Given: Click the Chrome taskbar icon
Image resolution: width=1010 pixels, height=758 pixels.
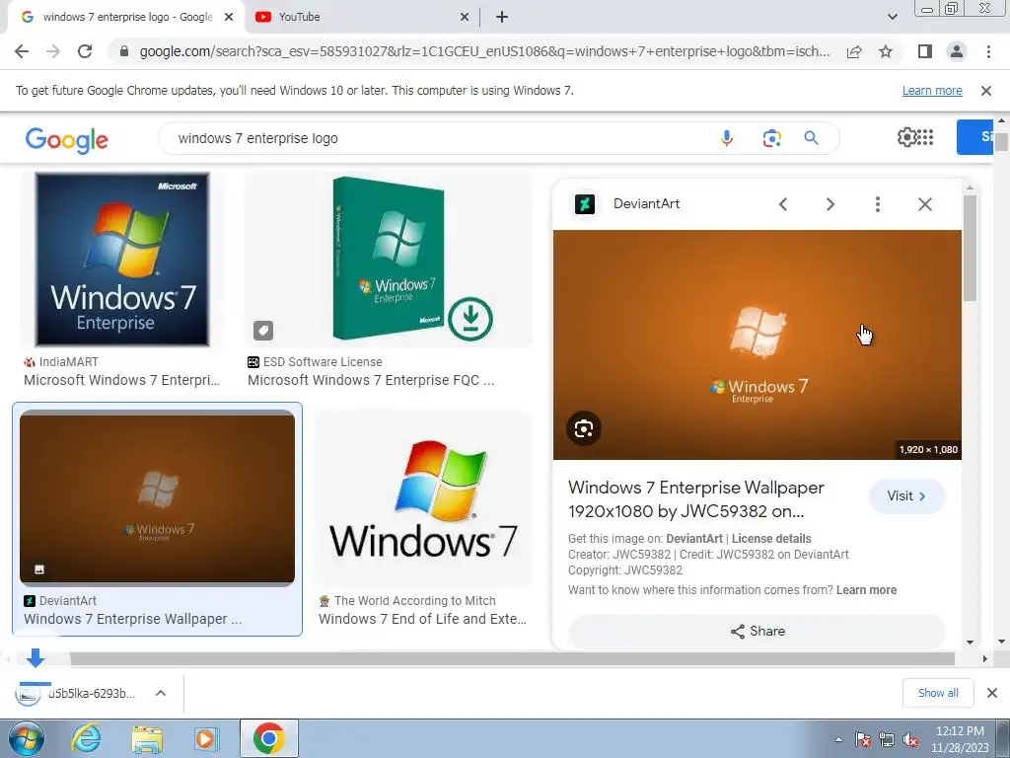Looking at the screenshot, I should pos(268,738).
